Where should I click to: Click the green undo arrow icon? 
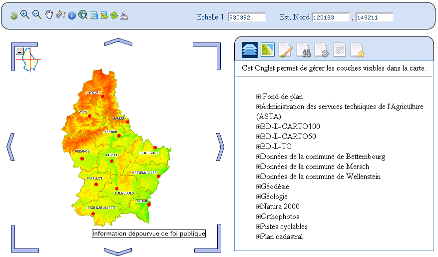pos(14,16)
